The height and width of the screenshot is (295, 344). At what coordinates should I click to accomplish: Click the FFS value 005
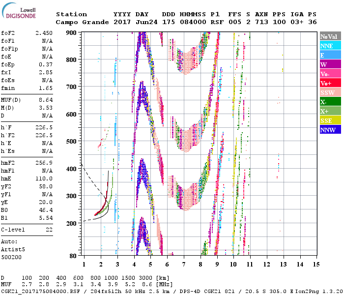pyautogui.click(x=235, y=22)
